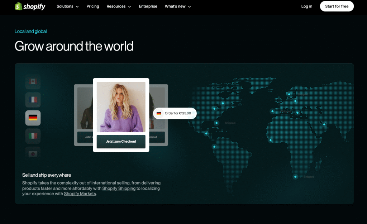367x224 pixels.
Task: Click the purple sweater product photo
Action: tap(121, 107)
